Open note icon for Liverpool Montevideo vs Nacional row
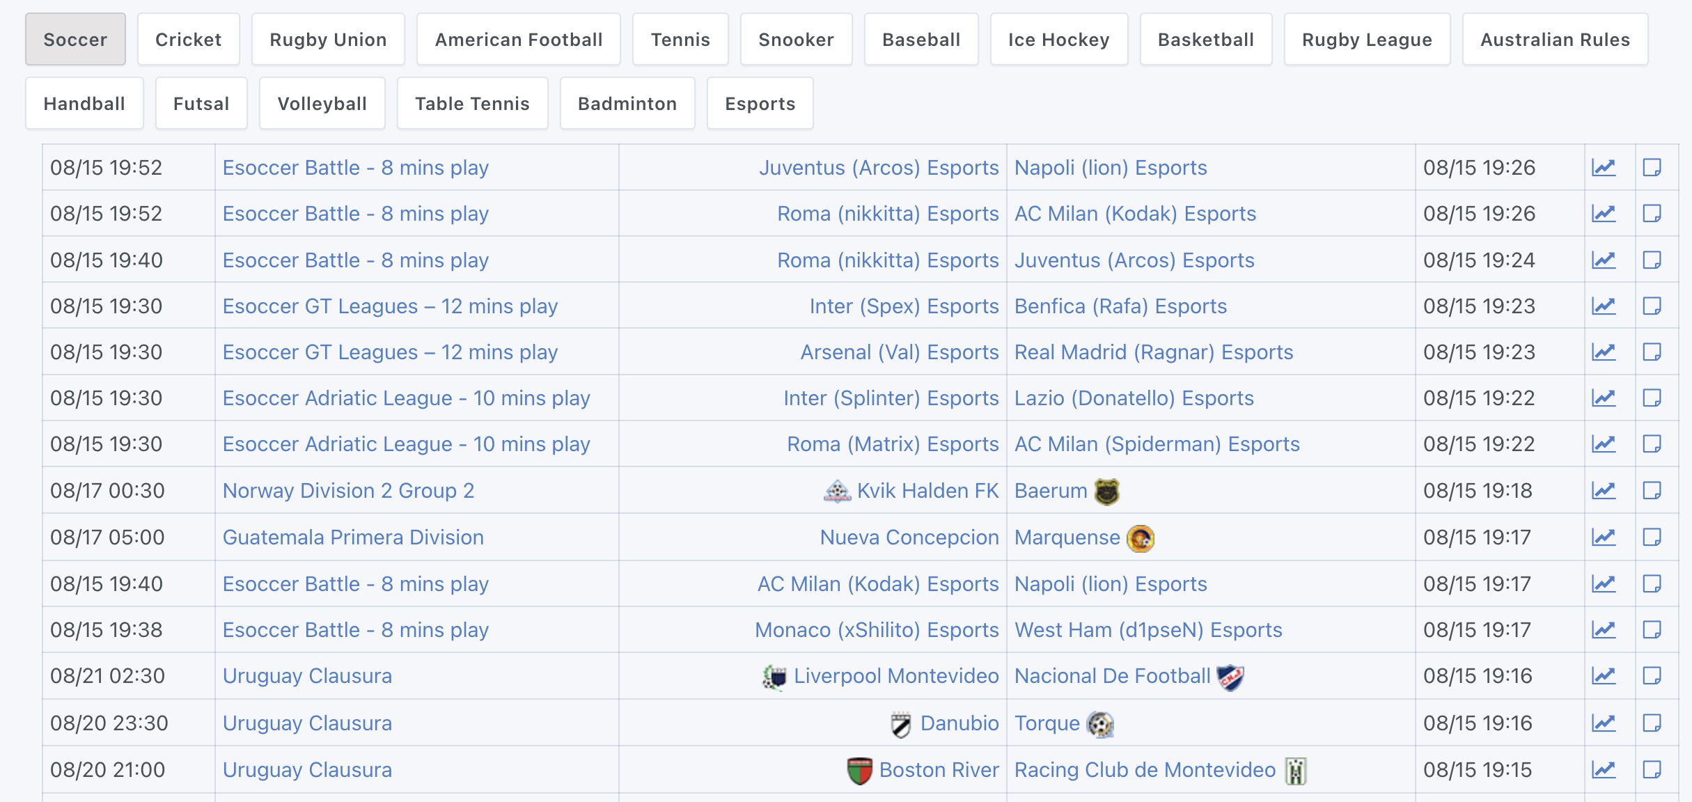The width and height of the screenshot is (1692, 802). point(1652,676)
